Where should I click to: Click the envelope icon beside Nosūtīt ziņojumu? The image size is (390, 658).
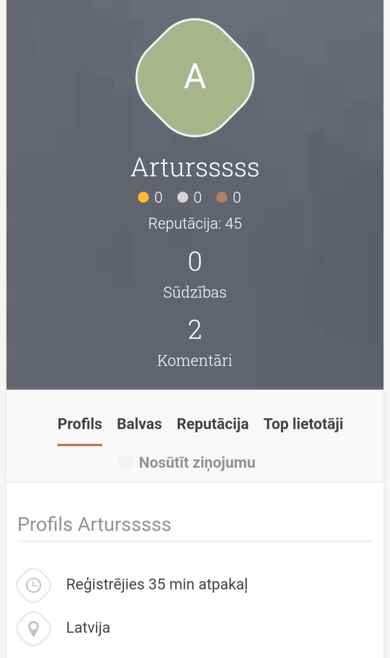126,463
